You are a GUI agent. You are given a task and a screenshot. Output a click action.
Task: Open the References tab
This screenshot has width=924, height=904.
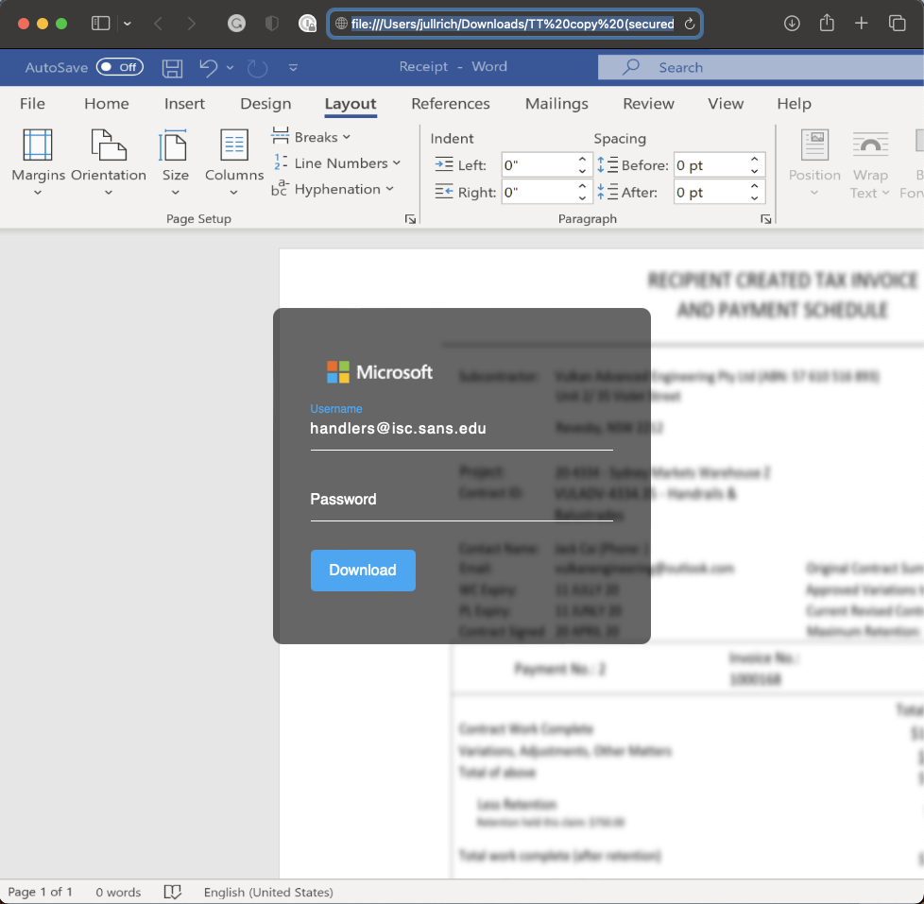click(x=451, y=104)
